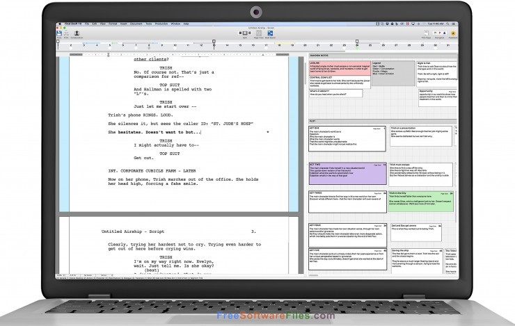
Task: Open the Collaboration tool
Action: (x=77, y=33)
